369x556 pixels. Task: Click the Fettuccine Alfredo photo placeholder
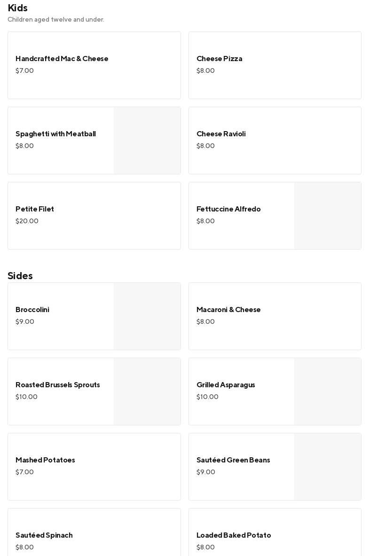328,216
